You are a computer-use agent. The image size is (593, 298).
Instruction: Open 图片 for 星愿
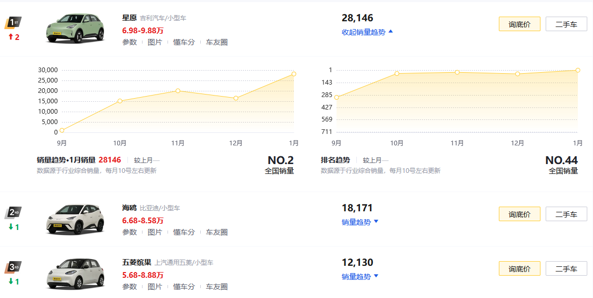pyautogui.click(x=154, y=42)
